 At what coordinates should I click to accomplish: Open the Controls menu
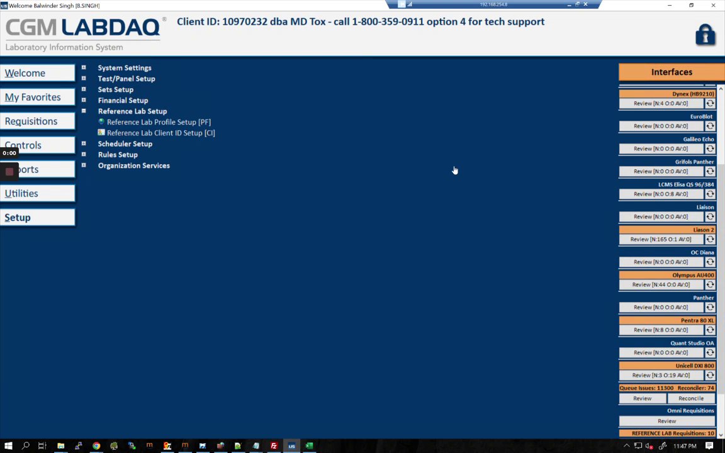click(37, 145)
